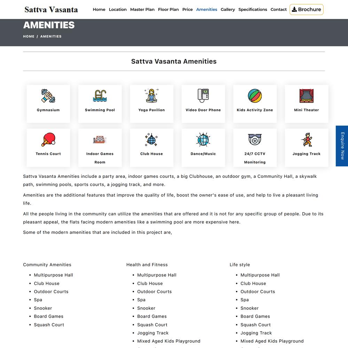Click the Video Door Phone icon
This screenshot has height=348, width=348.
tap(203, 96)
